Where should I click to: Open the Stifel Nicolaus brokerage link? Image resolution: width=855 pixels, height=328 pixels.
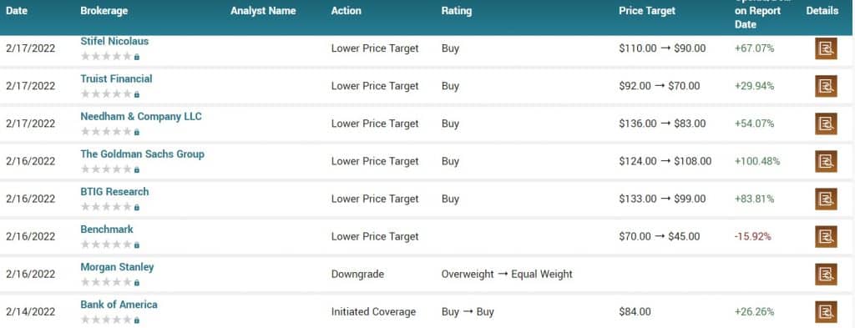(114, 42)
